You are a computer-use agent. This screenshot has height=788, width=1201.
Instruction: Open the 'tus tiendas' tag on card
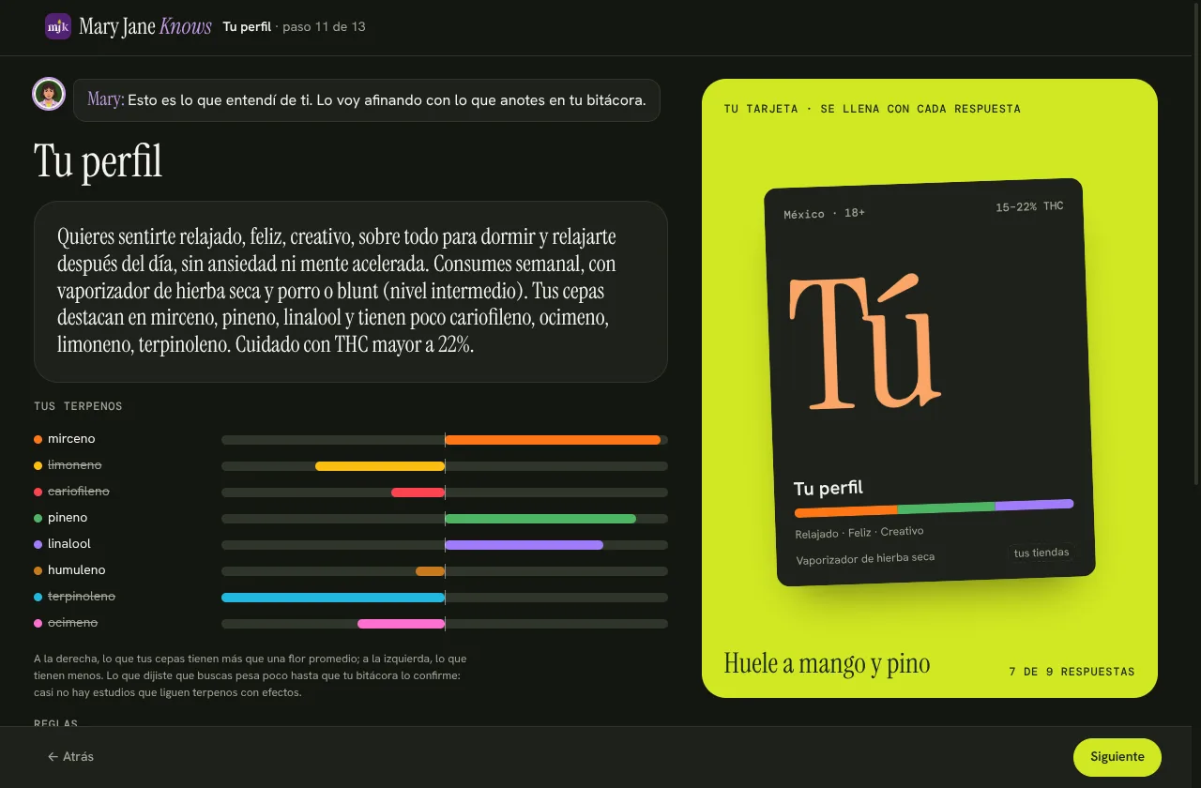[x=1041, y=553]
